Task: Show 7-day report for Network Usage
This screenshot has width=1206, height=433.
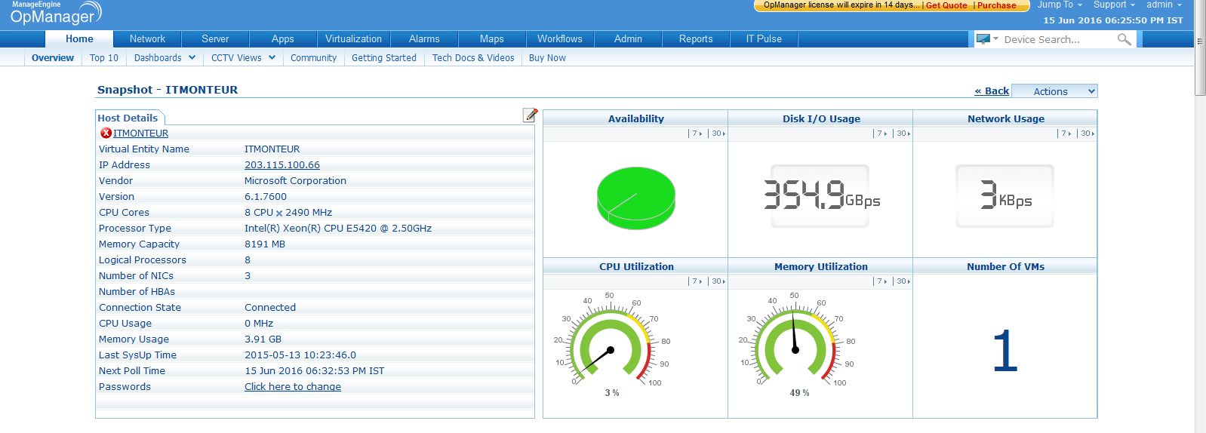Action: click(x=1066, y=134)
